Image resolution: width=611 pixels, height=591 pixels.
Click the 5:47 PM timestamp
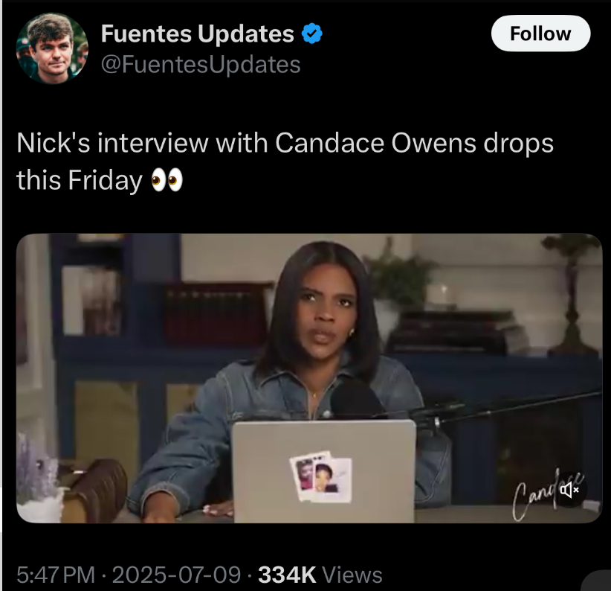(x=56, y=575)
